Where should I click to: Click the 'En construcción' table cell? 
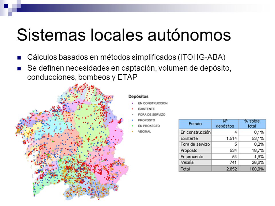195,132
